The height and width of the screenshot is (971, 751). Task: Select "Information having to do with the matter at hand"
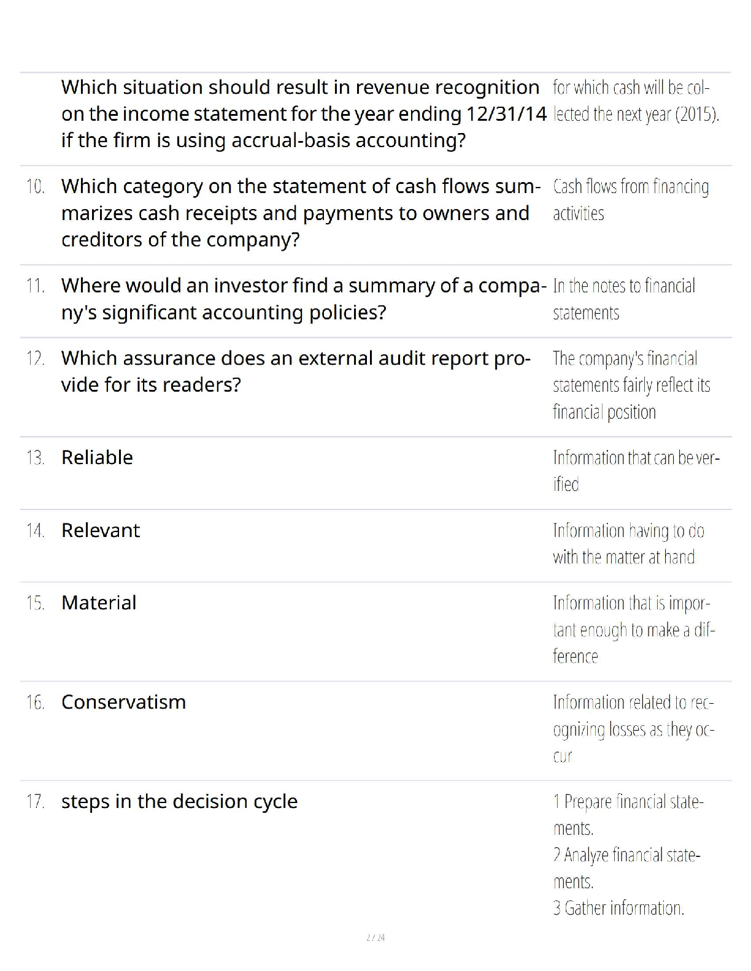click(x=628, y=544)
